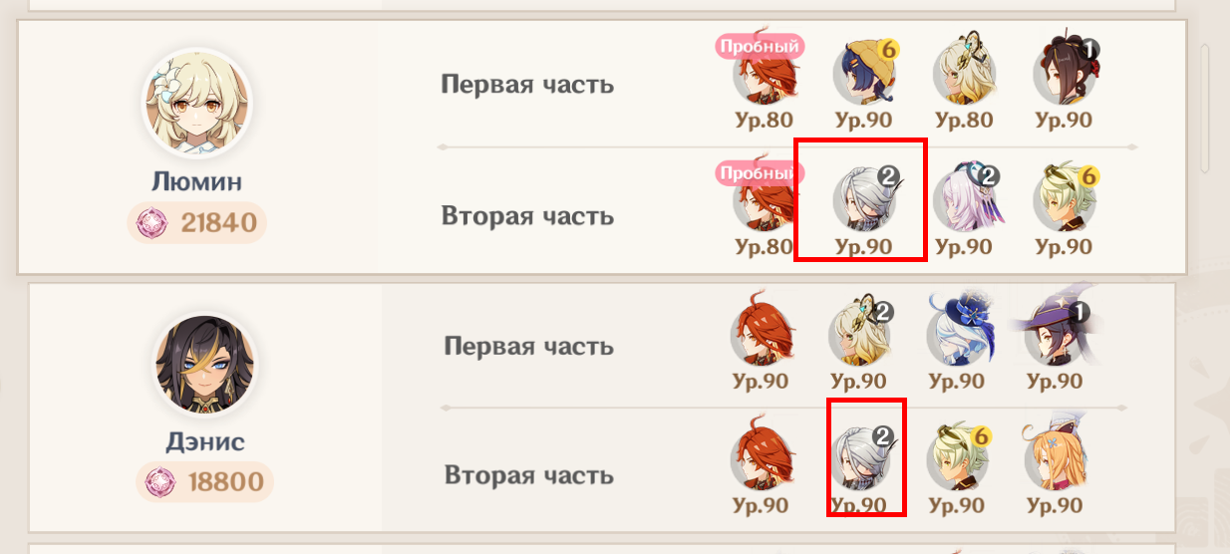Click the player name Люмин

[x=197, y=181]
